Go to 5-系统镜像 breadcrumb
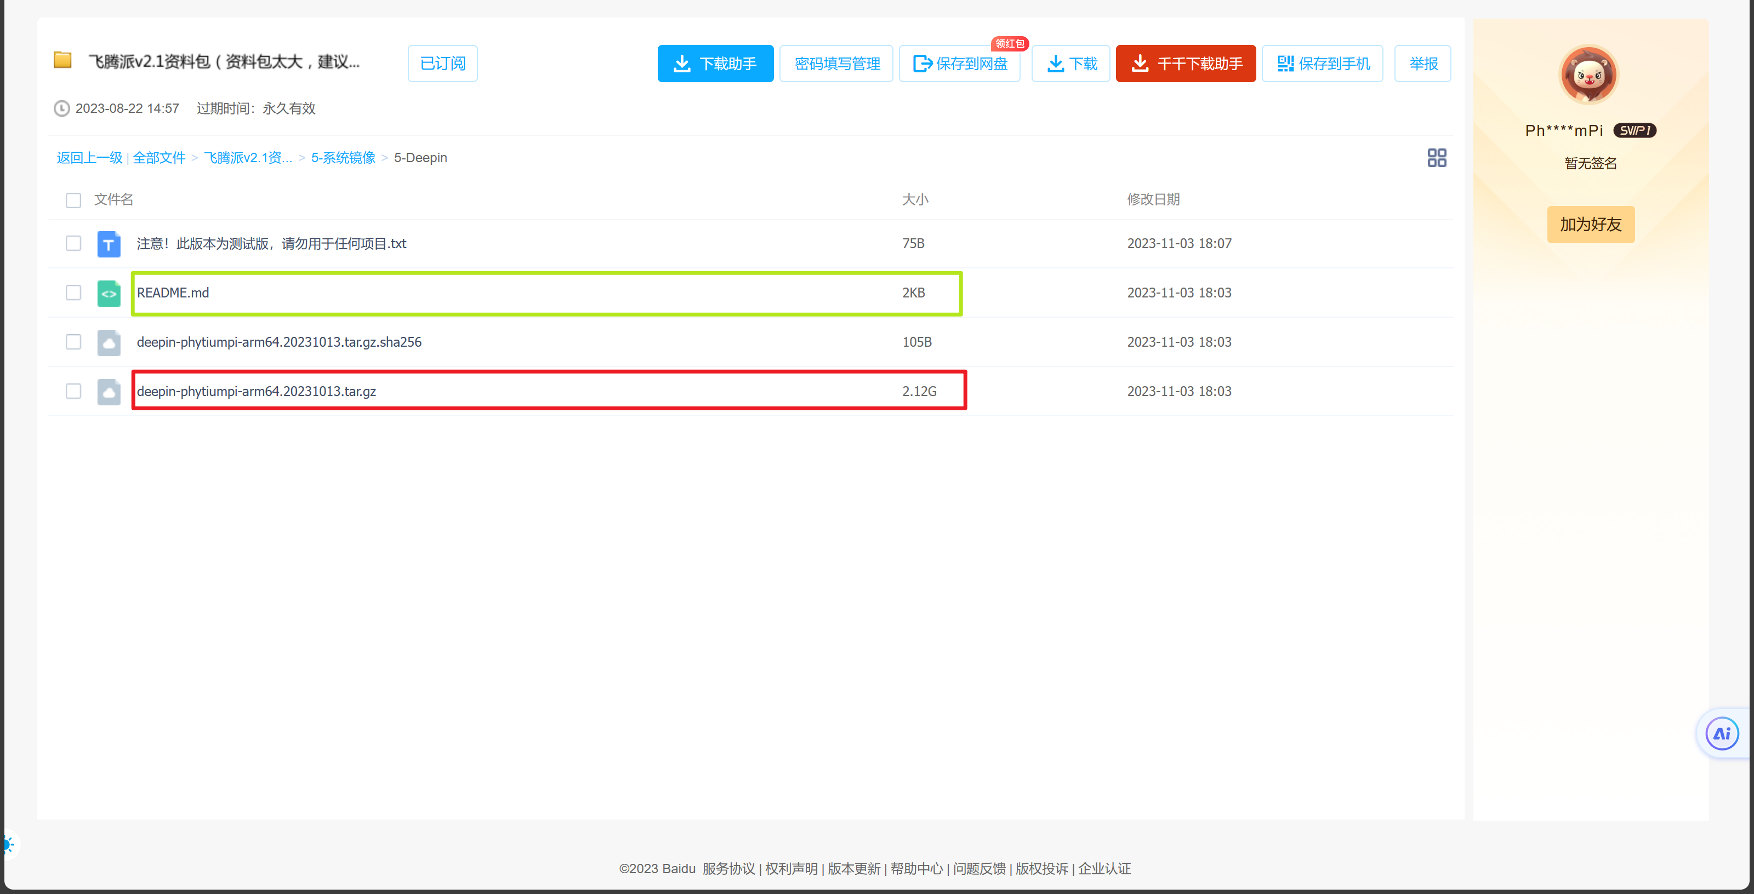This screenshot has height=894, width=1754. pyautogui.click(x=343, y=158)
